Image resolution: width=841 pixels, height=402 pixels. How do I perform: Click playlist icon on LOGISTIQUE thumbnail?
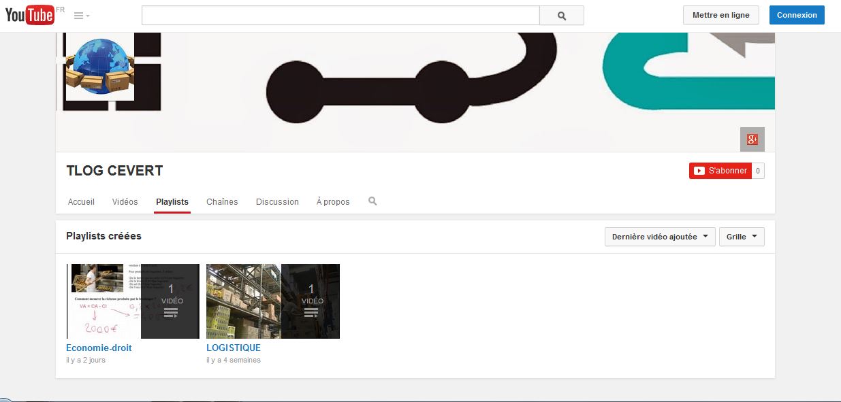point(311,313)
